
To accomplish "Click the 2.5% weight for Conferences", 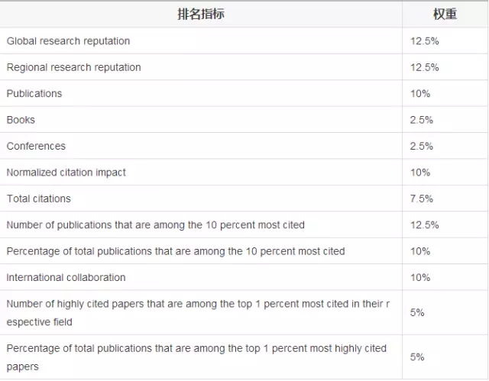I will (x=422, y=146).
